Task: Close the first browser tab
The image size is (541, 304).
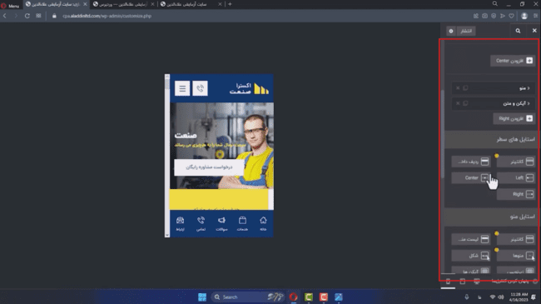Action: (x=85, y=4)
